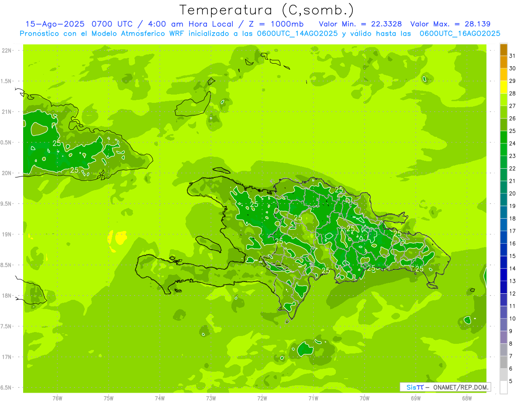
Task: Click the orange swatch between 30 and 31
Action: point(503,62)
